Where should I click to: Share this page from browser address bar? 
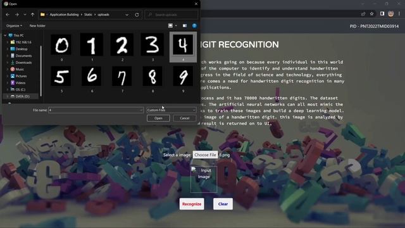[x=363, y=14]
